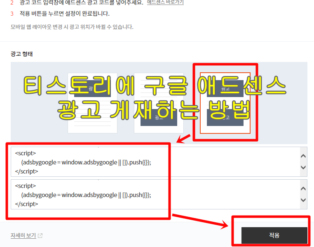The width and height of the screenshot is (314, 247).
Task: Click the 적용 apply button
Action: click(274, 235)
